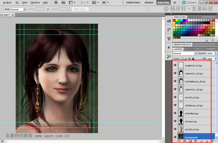
Task: Open the screen mode dropdown
Action: click(x=105, y=3)
